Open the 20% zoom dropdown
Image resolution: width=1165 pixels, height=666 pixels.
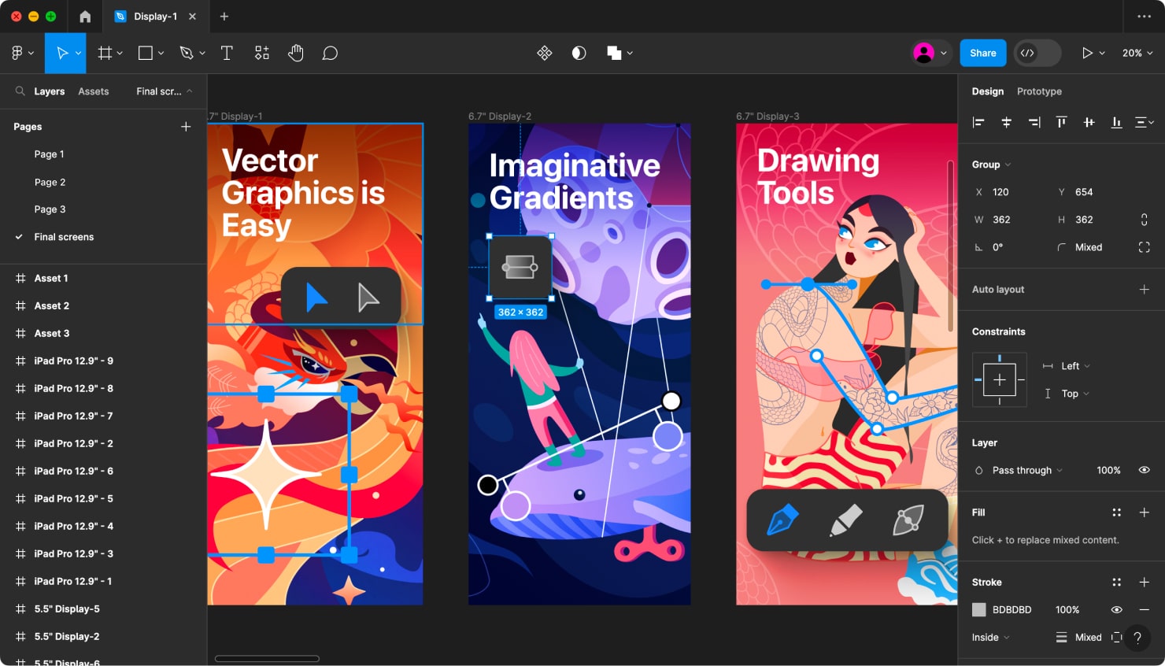click(1137, 53)
